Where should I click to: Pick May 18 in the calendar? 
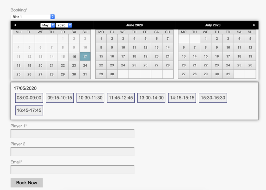tap(18, 66)
